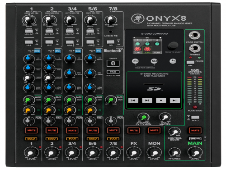Mute channel 7/8
The width and height of the screenshot is (226, 169).
(113, 130)
